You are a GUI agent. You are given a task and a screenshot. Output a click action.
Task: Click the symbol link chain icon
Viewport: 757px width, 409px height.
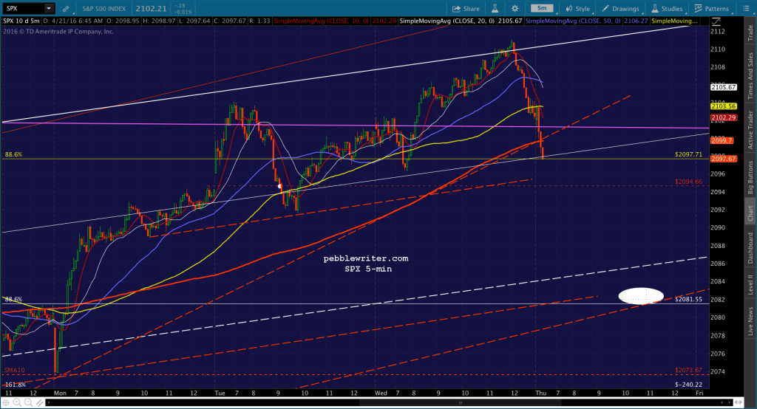point(66,9)
